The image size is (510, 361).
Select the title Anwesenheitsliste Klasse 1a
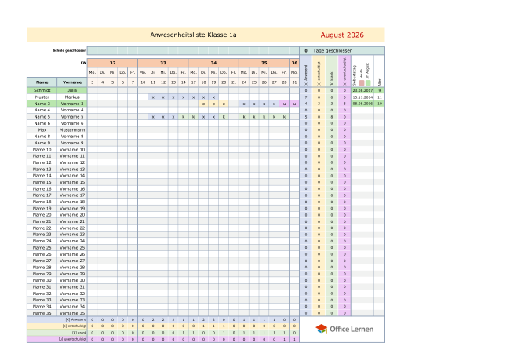(193, 35)
